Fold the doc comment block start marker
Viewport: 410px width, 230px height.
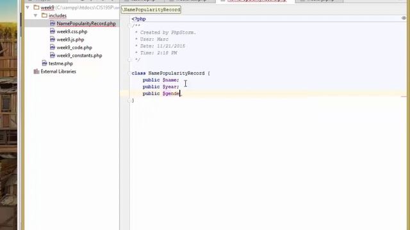129,26
